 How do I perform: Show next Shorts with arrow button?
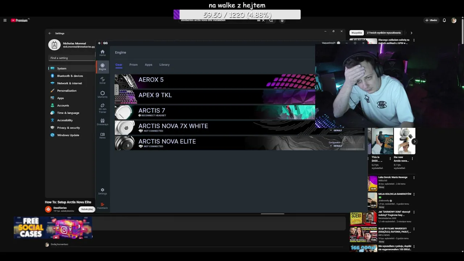pos(414,142)
